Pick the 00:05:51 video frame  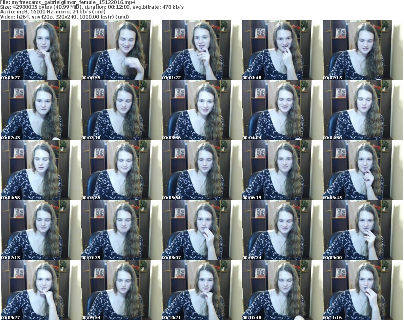click(x=202, y=170)
